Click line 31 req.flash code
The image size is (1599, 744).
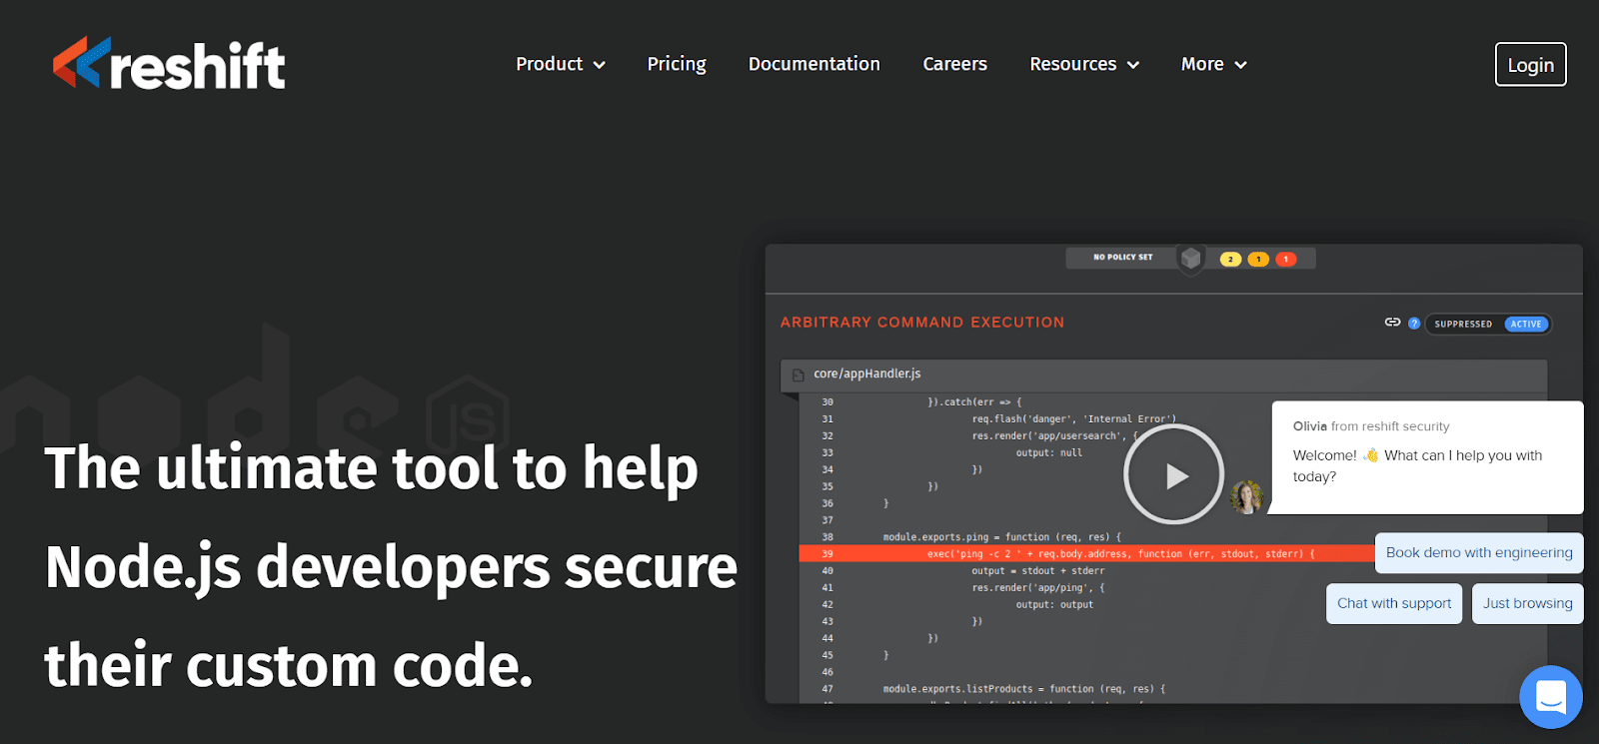pyautogui.click(x=1074, y=419)
